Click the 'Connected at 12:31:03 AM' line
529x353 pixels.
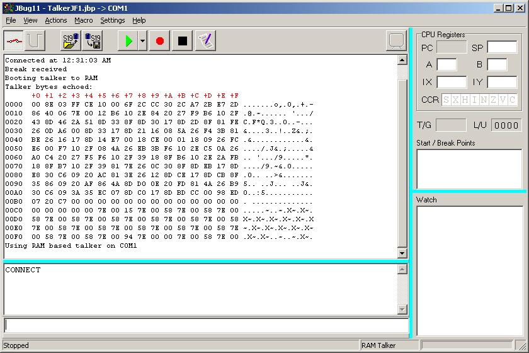tap(58, 60)
